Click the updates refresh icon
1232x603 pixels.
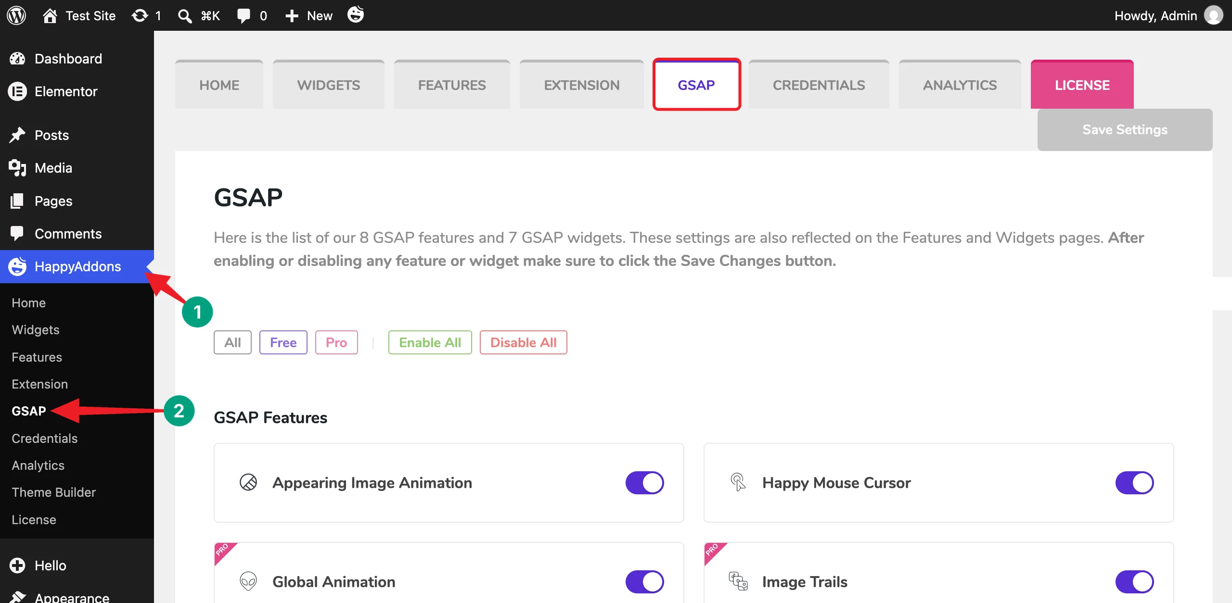click(140, 15)
